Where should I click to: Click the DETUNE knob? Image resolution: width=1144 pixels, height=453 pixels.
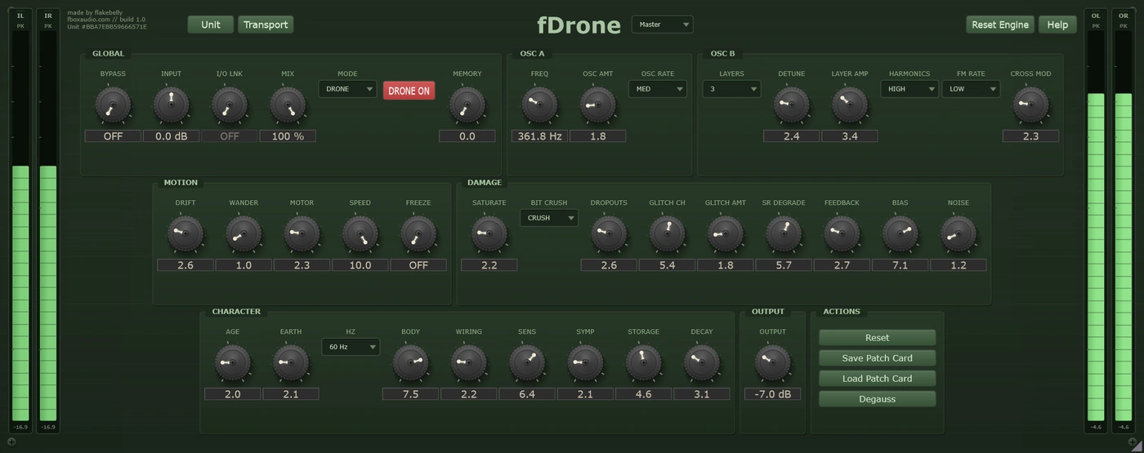[791, 105]
